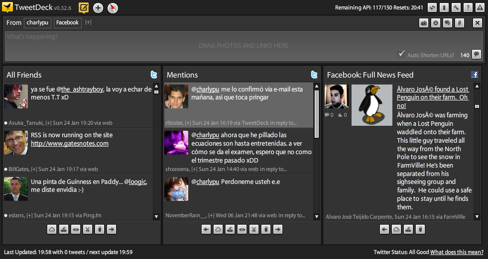Click the comment count on Facebook post
Viewport: 488px width, 259px height.
tap(329, 115)
